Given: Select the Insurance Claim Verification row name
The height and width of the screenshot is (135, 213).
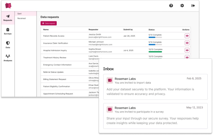Looking at the screenshot, I should pos(56,43).
